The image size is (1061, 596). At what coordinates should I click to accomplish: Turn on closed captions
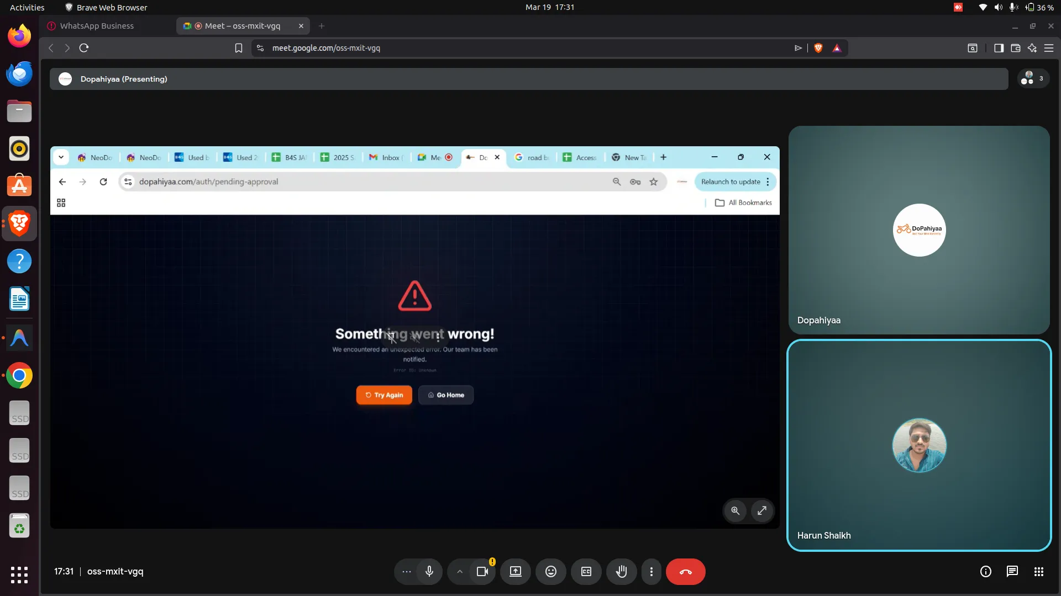(586, 572)
